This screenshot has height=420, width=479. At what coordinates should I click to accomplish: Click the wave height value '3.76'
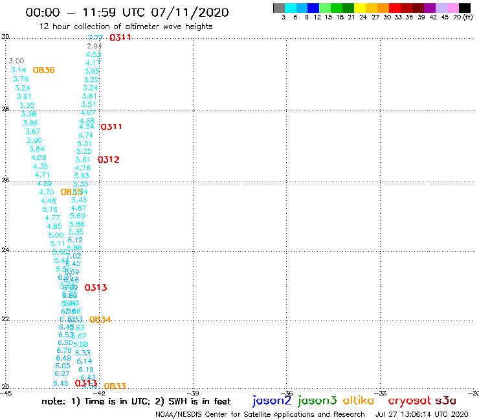pos(21,79)
